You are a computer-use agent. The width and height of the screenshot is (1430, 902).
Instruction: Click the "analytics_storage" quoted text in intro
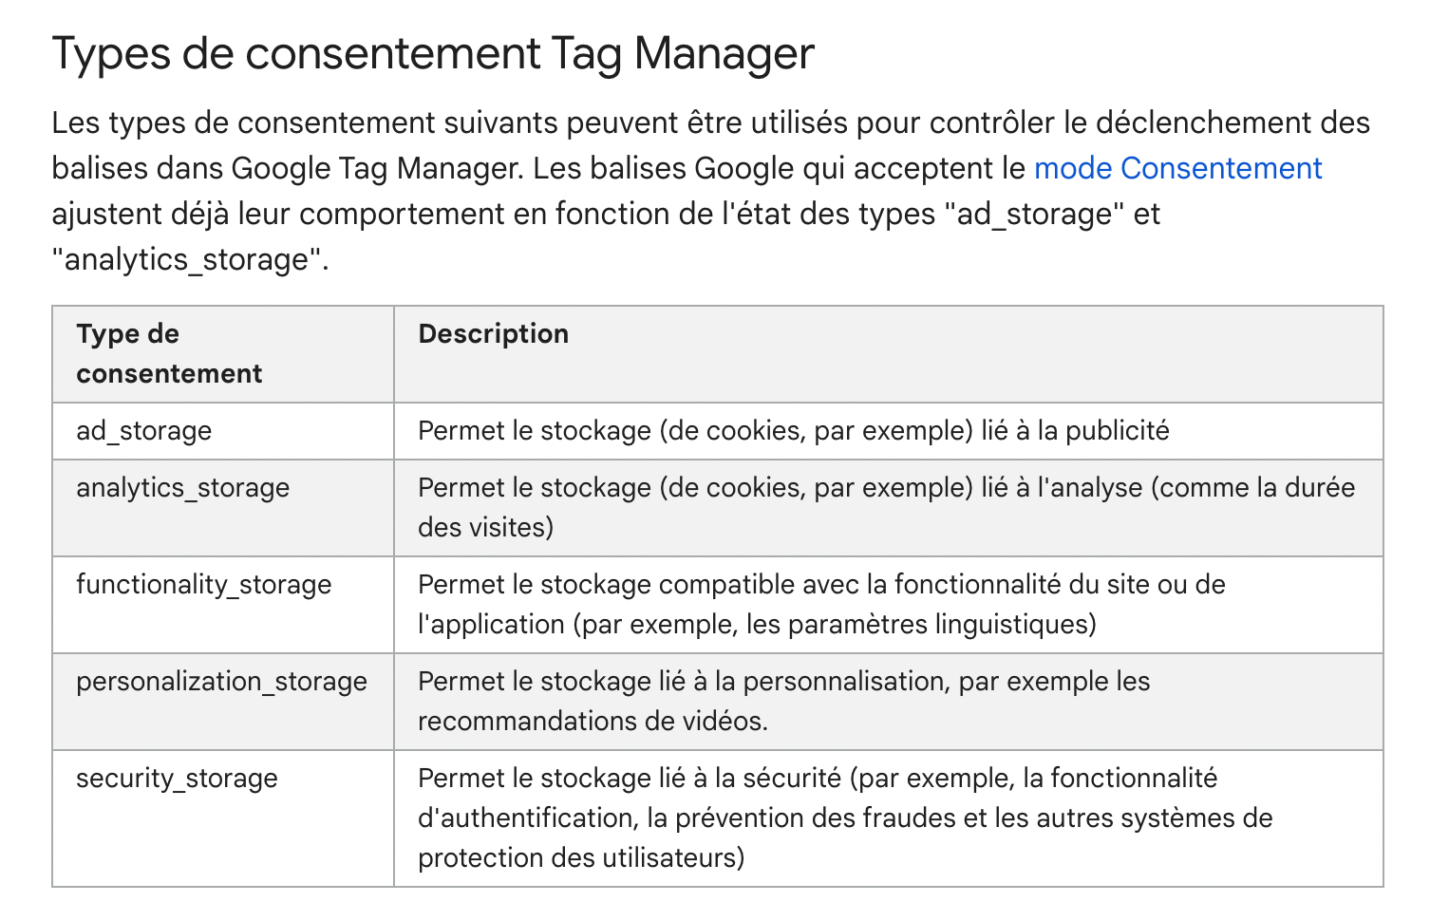pyautogui.click(x=186, y=259)
